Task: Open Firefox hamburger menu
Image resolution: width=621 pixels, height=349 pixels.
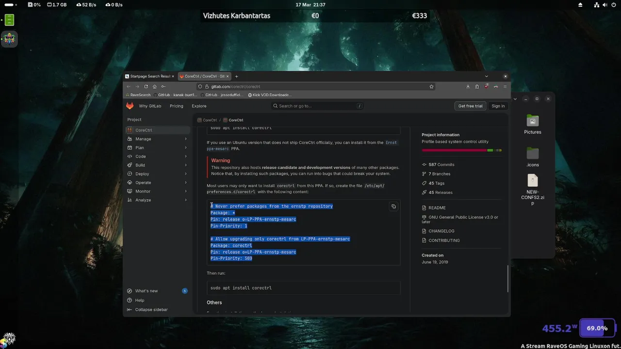Action: pos(505,86)
